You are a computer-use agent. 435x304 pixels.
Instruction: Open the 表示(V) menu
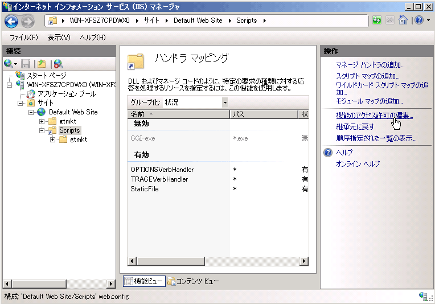click(59, 38)
